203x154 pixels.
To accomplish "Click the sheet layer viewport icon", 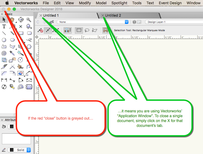I will pos(139,22).
